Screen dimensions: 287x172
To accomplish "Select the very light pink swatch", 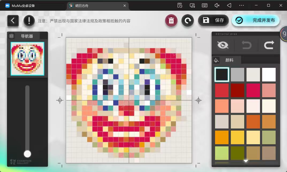I will click(x=253, y=106).
